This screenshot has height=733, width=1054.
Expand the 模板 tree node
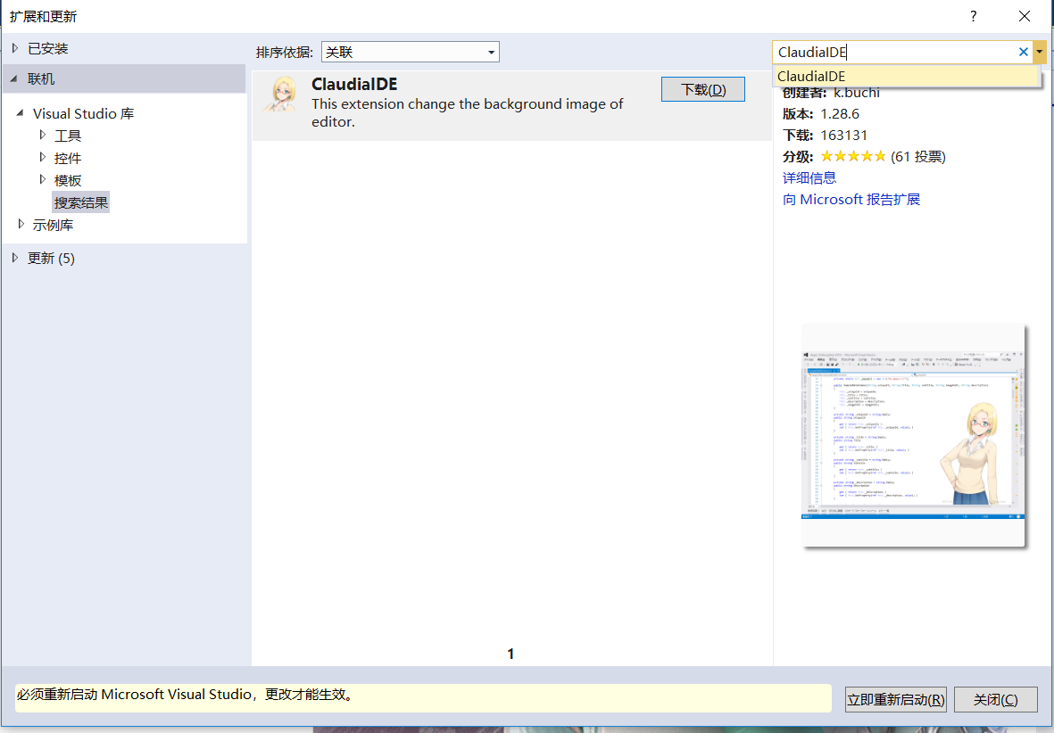point(42,179)
